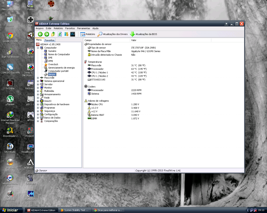Open the Ferramentas menu
Viewport: 267px width, 213px height.
(x=83, y=28)
